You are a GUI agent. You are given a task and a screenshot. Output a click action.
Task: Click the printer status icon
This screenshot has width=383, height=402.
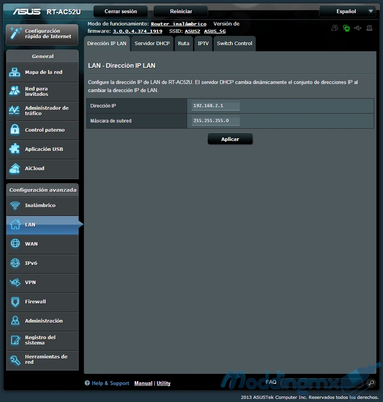point(369,28)
